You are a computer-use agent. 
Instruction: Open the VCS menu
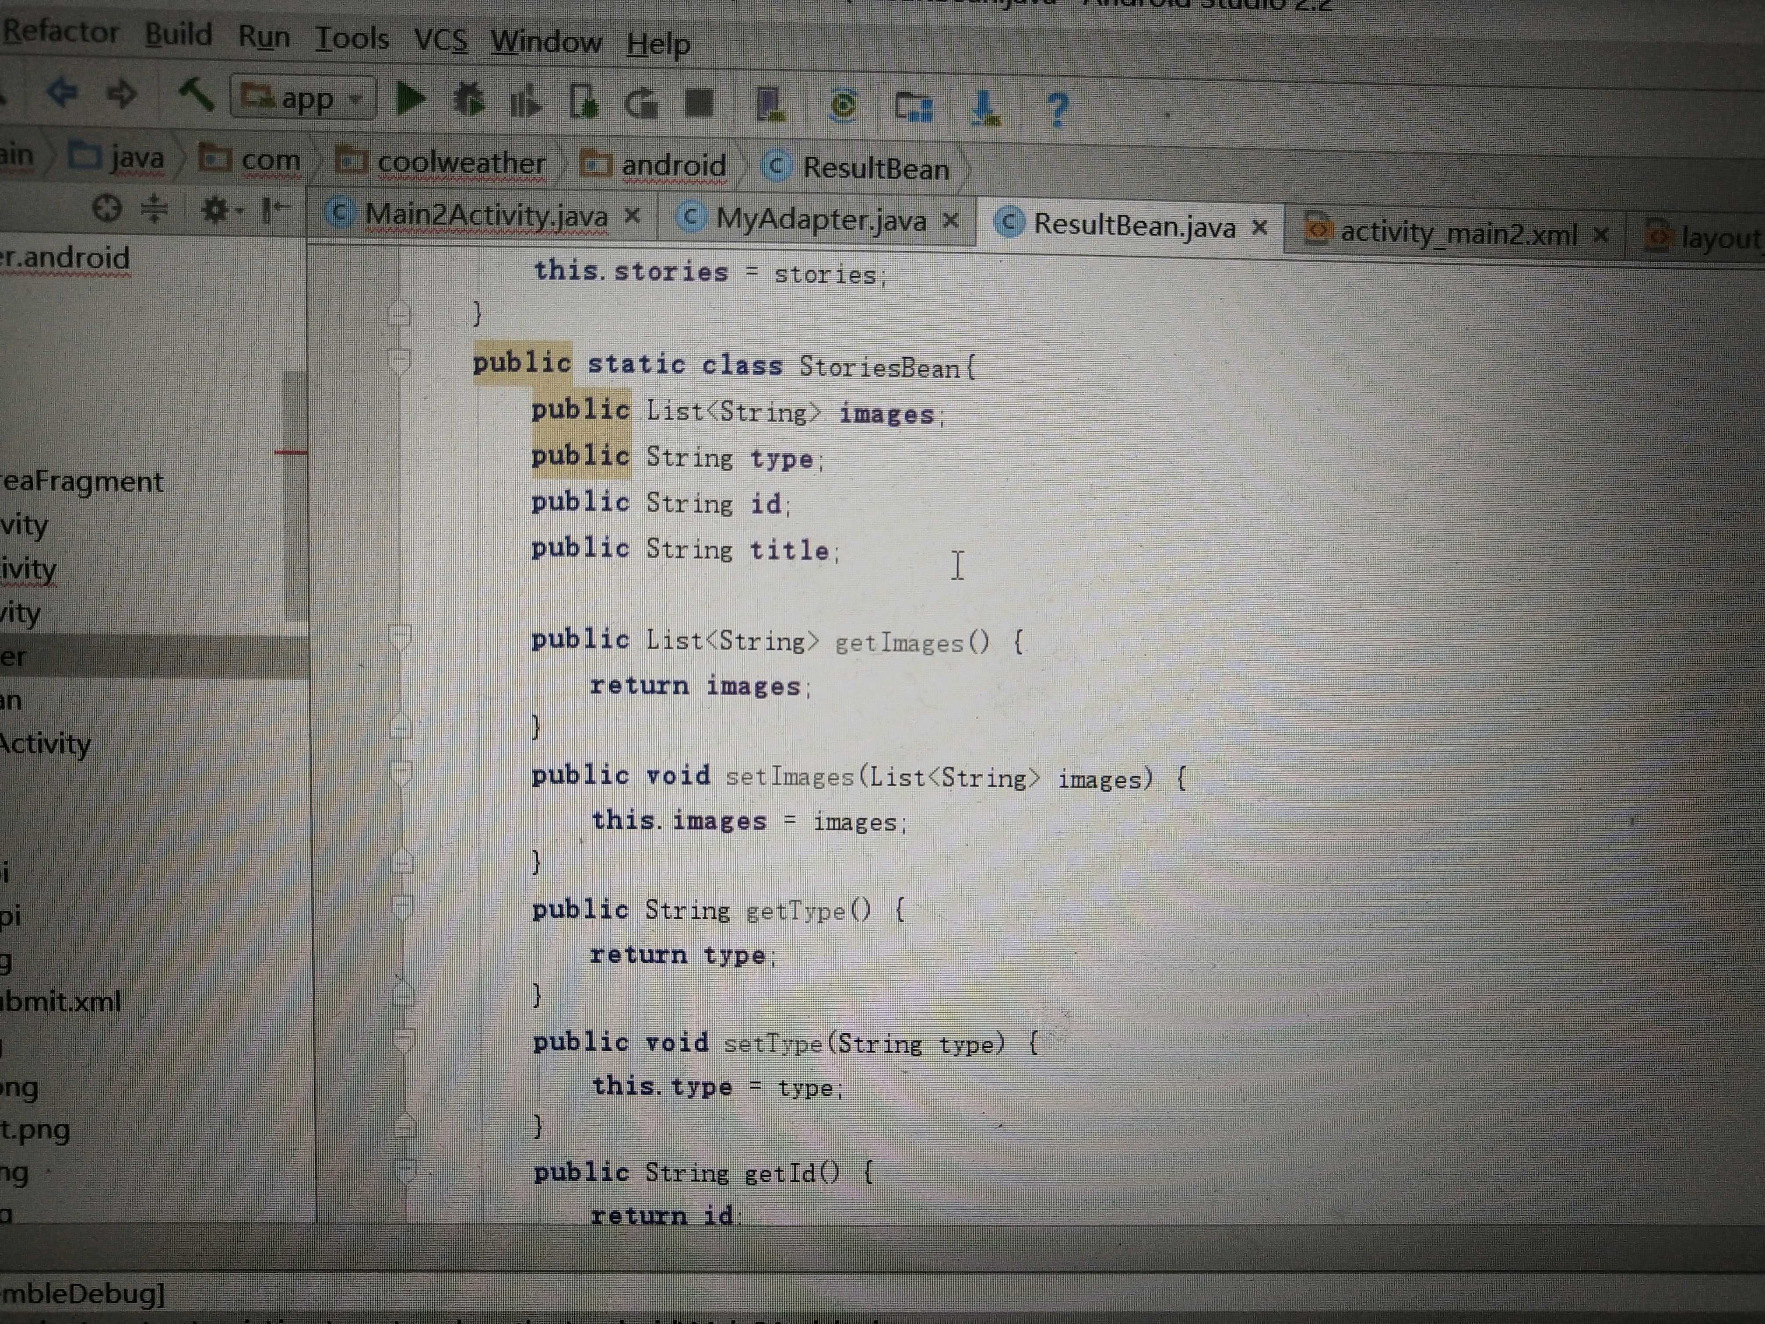(x=440, y=40)
